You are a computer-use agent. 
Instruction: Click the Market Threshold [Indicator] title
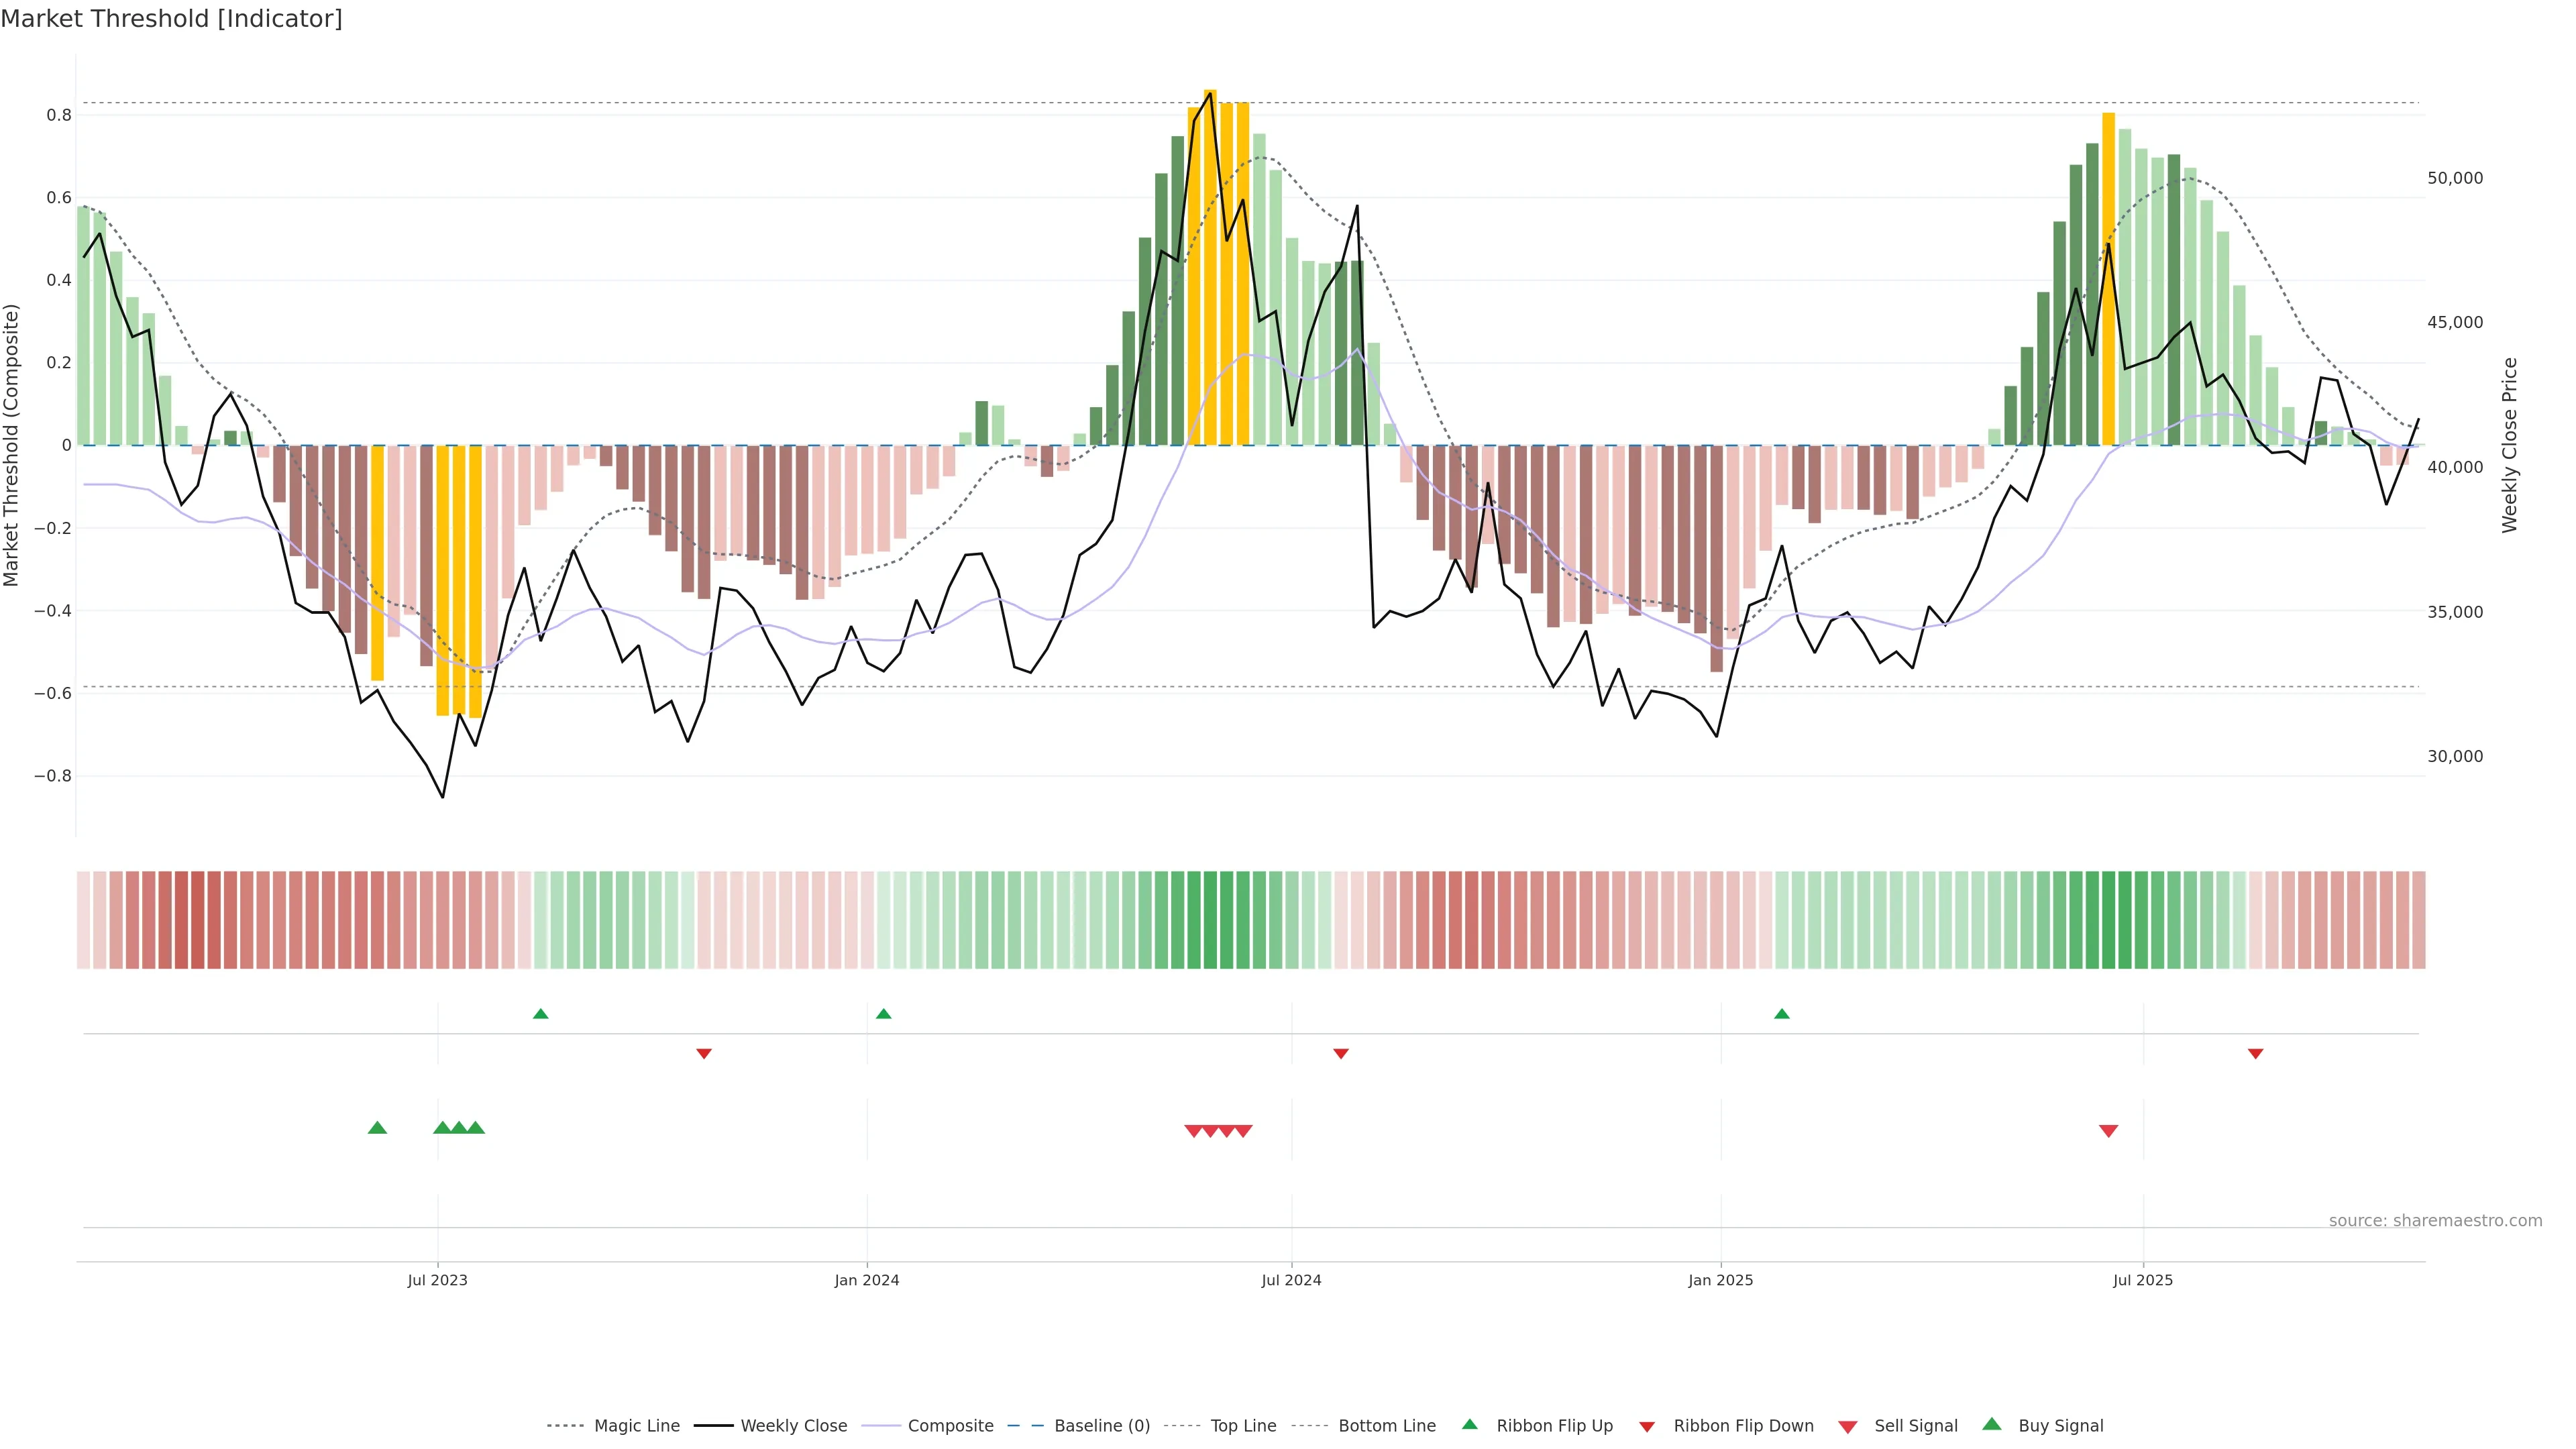point(171,19)
